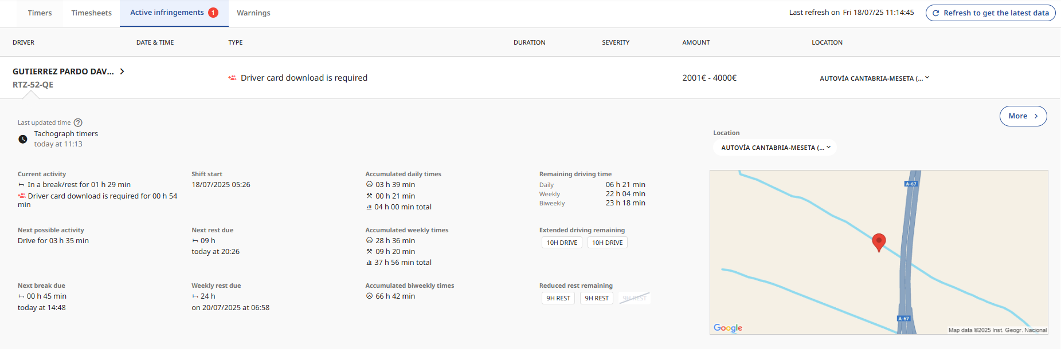Click the refresh icon in the refresh button
Viewport: 1061px width, 349px height.
[935, 13]
